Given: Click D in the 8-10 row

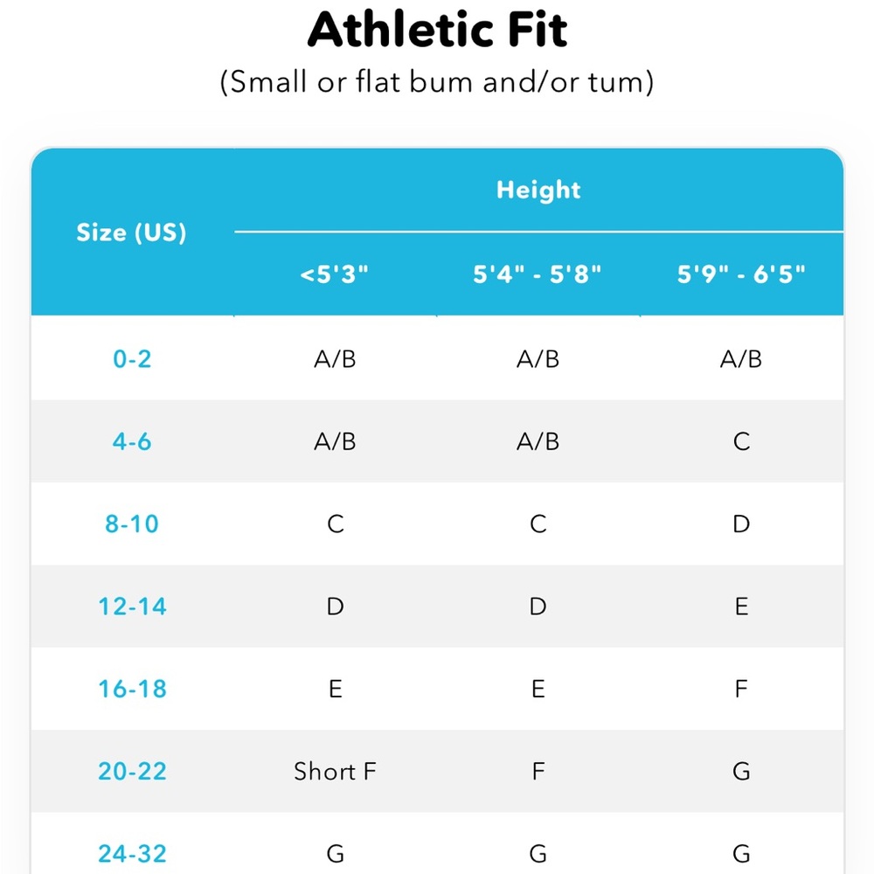Looking at the screenshot, I should pyautogui.click(x=741, y=524).
